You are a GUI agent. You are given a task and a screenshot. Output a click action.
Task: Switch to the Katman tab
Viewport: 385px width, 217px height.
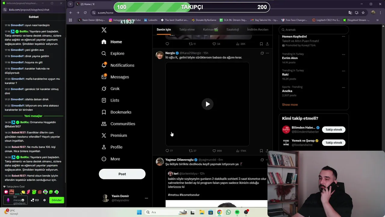point(211,30)
